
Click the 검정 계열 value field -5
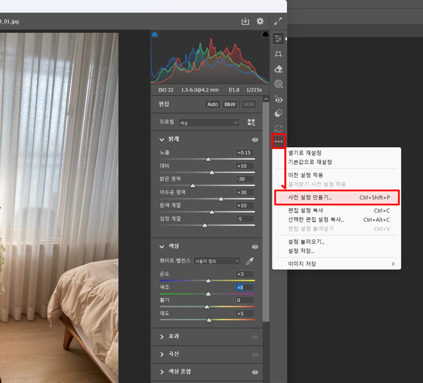[x=245, y=219]
